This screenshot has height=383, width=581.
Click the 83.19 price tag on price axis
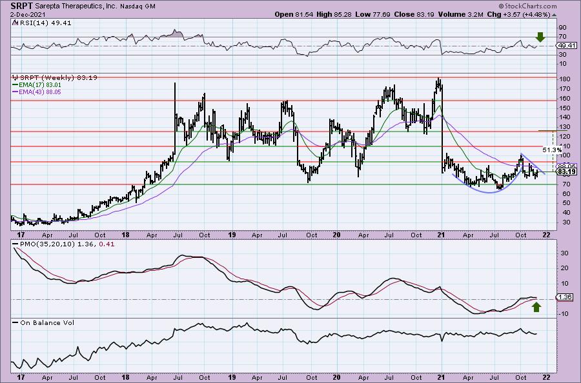click(x=567, y=172)
